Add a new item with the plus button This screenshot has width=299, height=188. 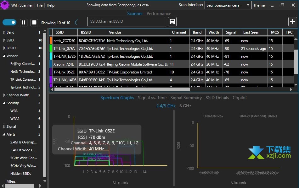tap(292, 22)
